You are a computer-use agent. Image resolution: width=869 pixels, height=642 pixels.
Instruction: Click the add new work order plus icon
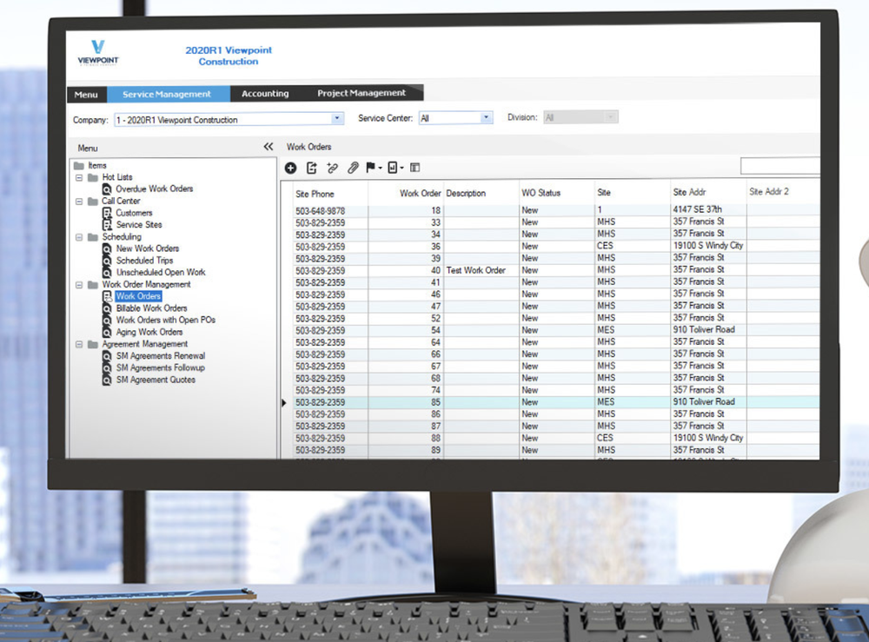click(x=290, y=168)
